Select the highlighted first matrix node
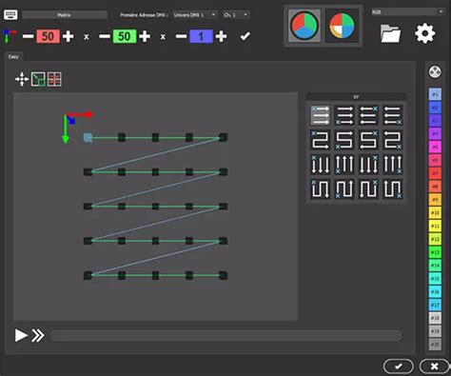The height and width of the screenshot is (376, 451). (x=88, y=137)
